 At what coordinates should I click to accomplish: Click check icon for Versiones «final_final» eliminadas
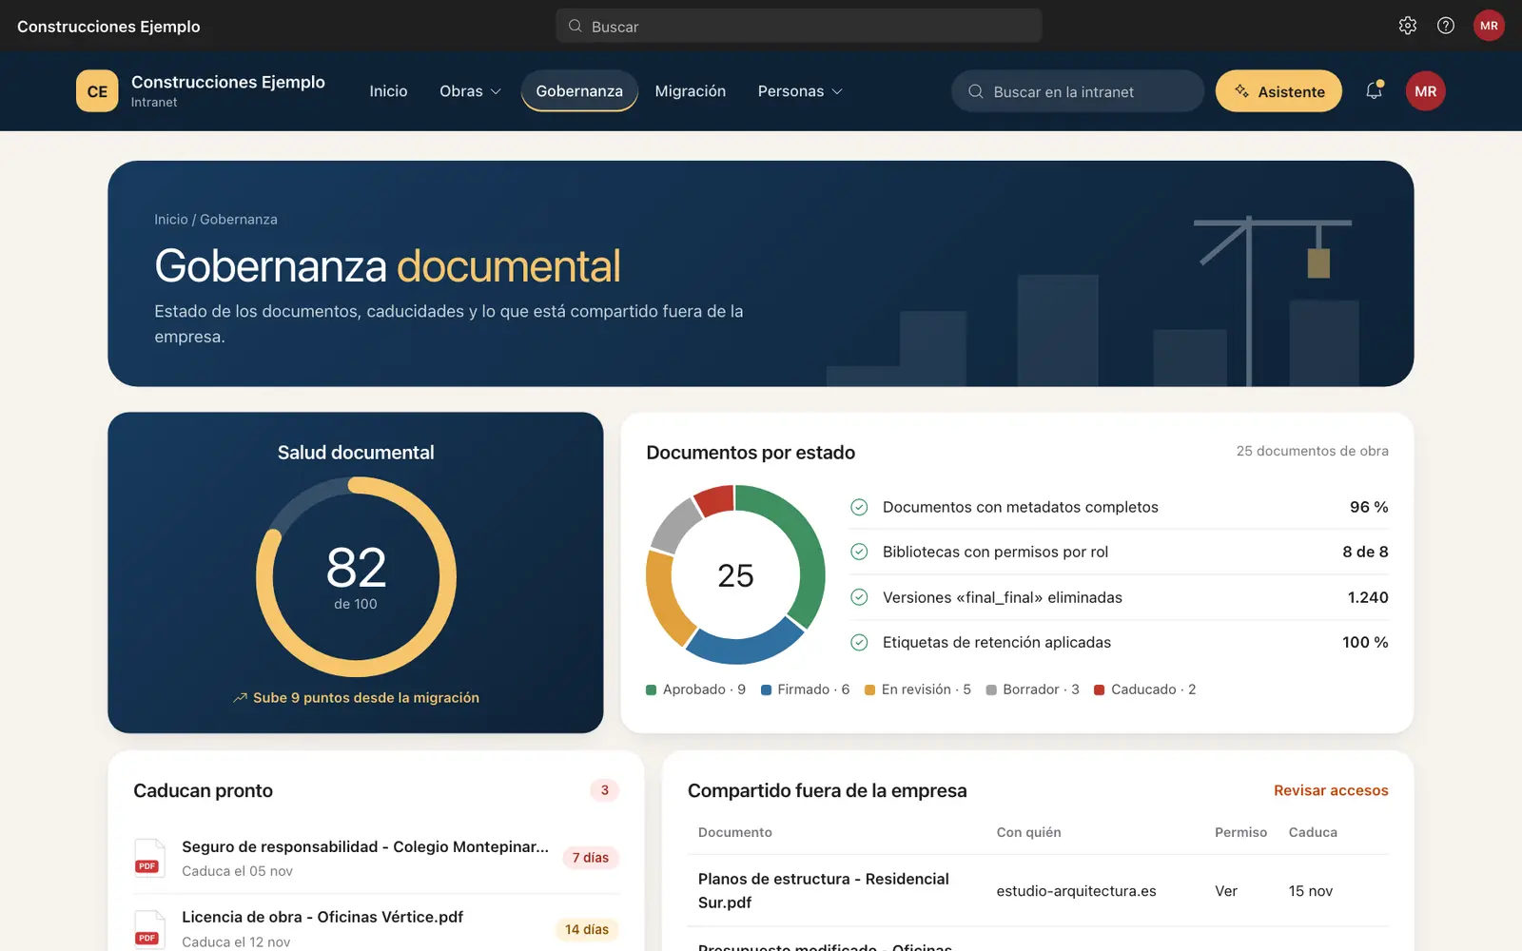pos(859,597)
